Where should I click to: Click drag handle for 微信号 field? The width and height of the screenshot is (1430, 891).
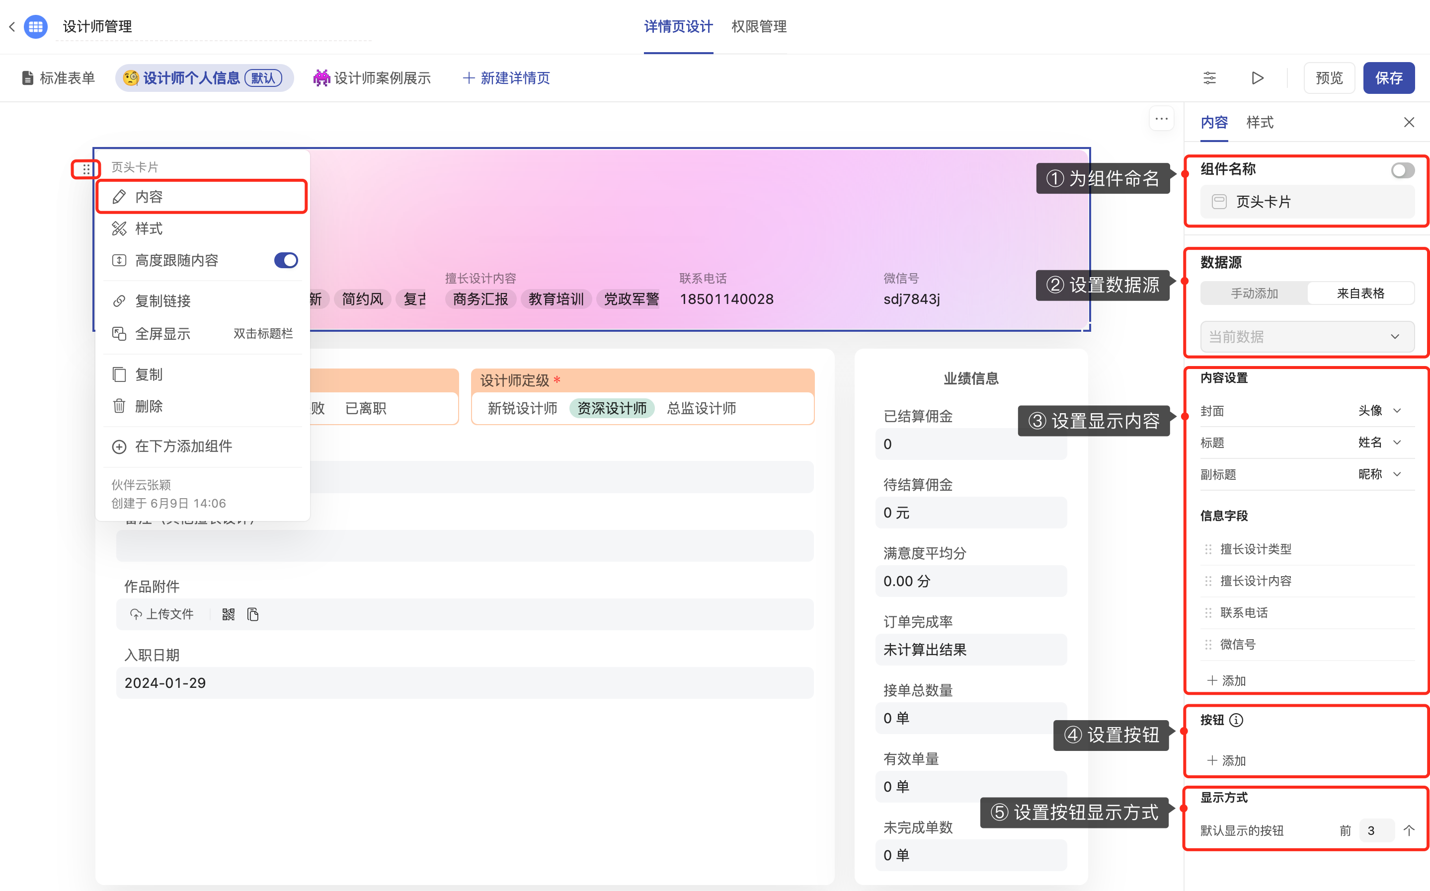pos(1208,644)
